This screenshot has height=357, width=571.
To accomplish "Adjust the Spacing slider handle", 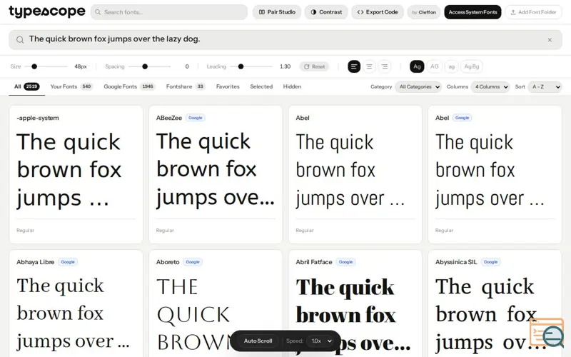I will 145,66.
